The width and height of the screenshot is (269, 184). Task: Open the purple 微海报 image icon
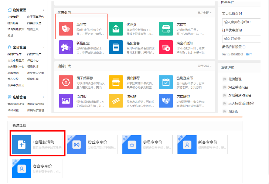66,100
